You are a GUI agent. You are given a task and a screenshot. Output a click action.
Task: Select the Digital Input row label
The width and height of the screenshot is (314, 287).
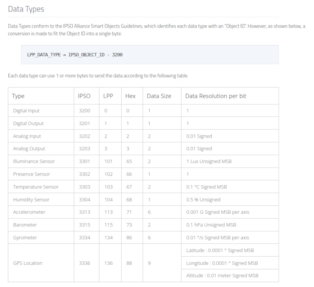coord(26,111)
